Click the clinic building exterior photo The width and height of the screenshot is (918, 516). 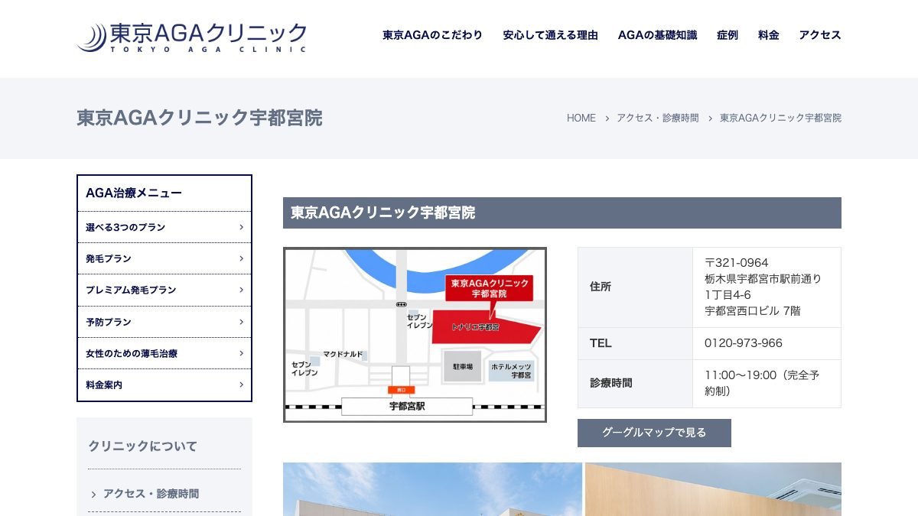coord(432,489)
